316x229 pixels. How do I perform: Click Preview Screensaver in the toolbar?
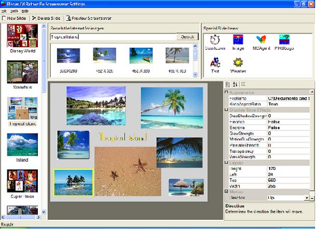click(x=89, y=18)
